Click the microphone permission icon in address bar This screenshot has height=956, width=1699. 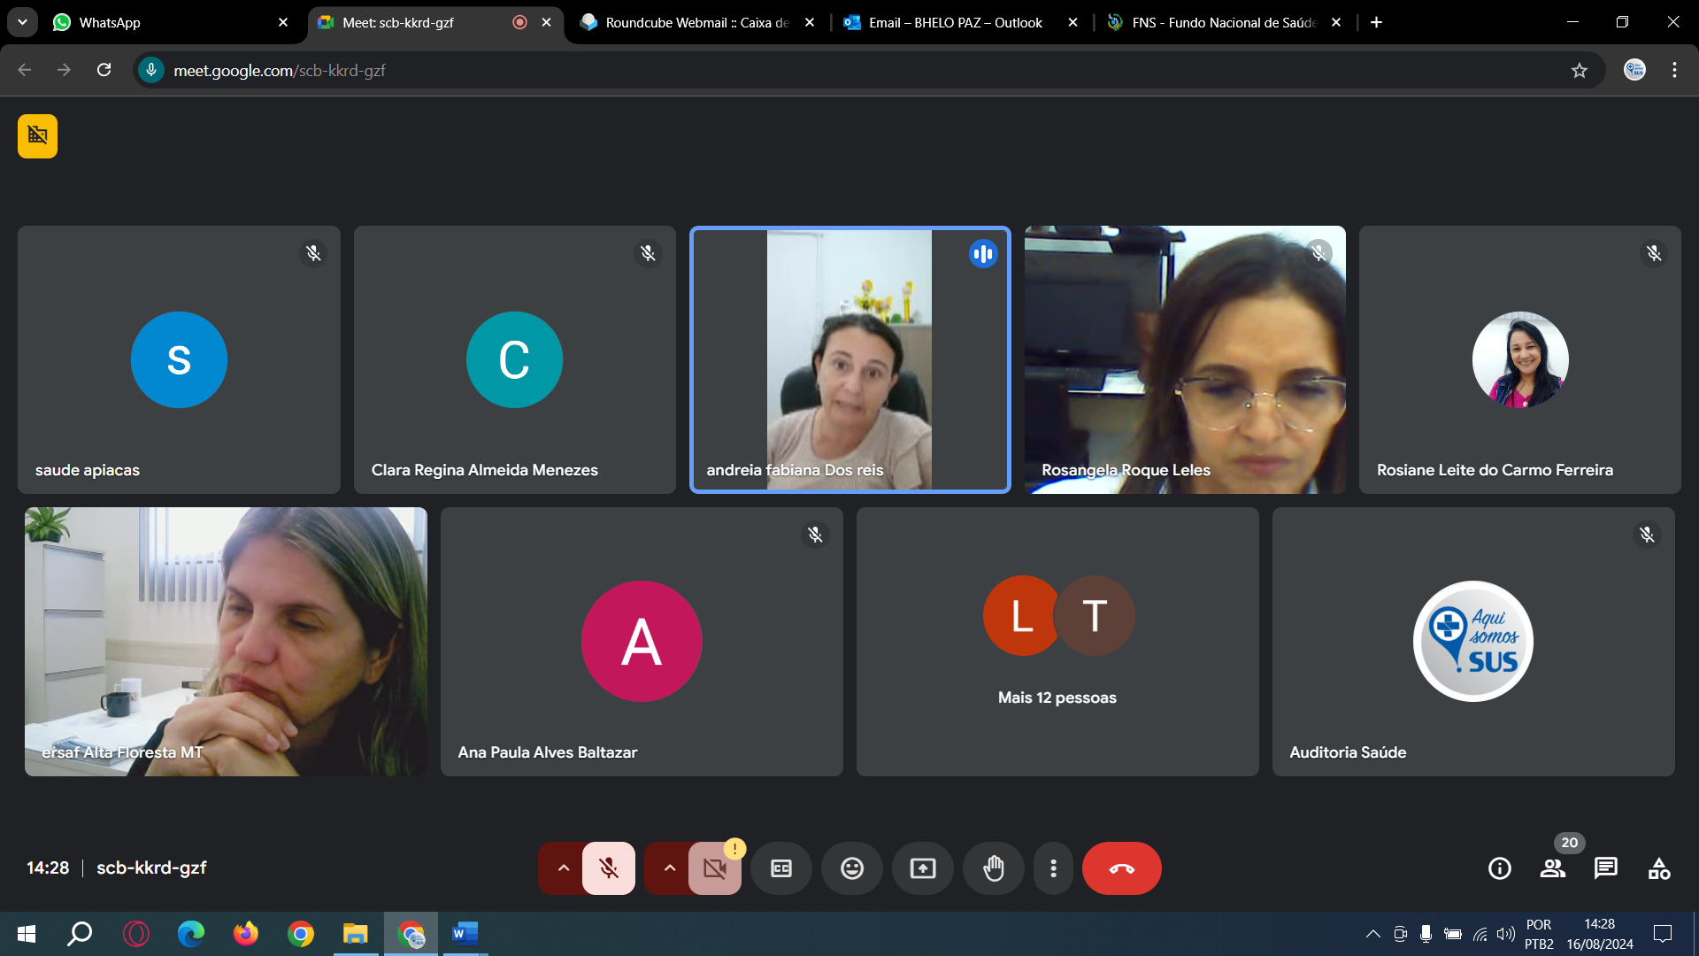151,70
